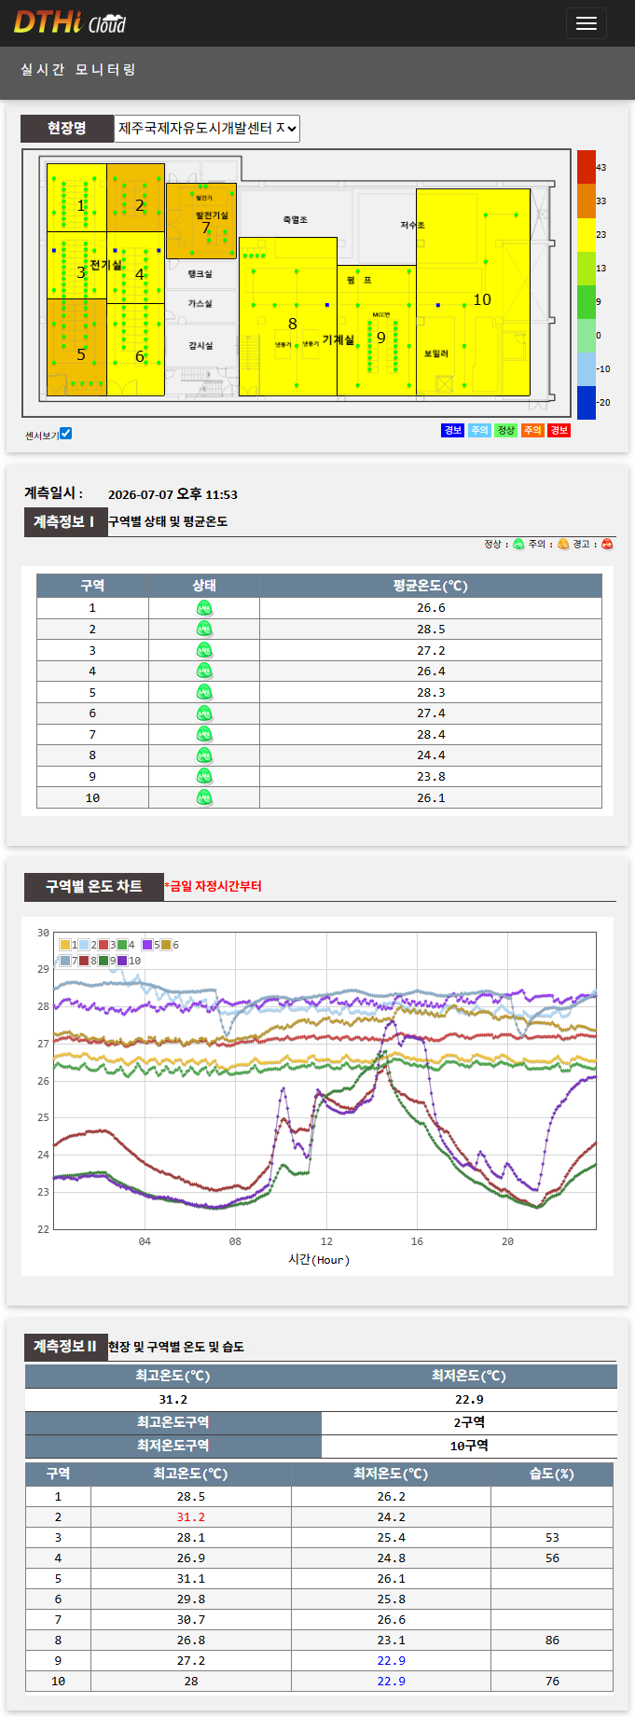Viewport: 635px width, 1717px height.
Task: Select zone 1 on the floor plan
Action: coord(76,198)
